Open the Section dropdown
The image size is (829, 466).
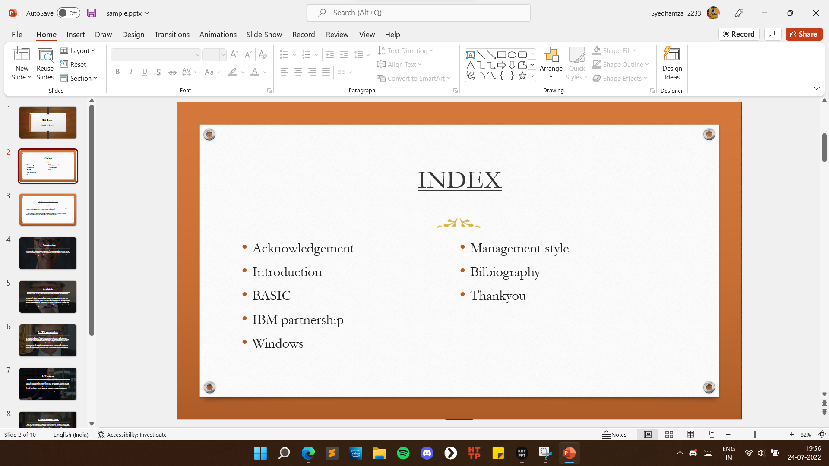(79, 78)
